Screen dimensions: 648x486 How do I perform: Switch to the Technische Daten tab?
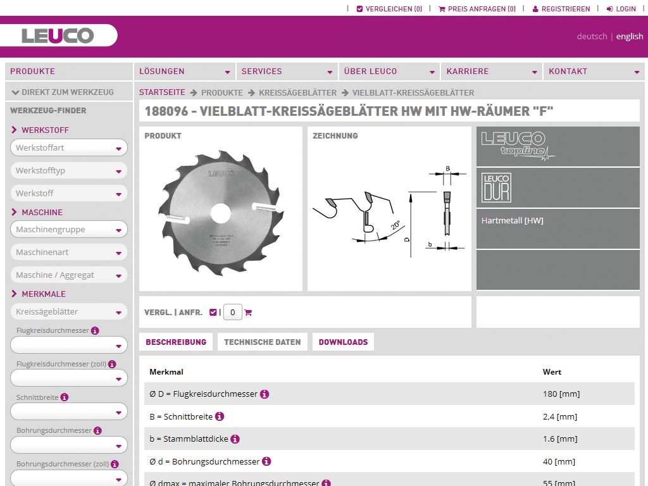click(262, 342)
